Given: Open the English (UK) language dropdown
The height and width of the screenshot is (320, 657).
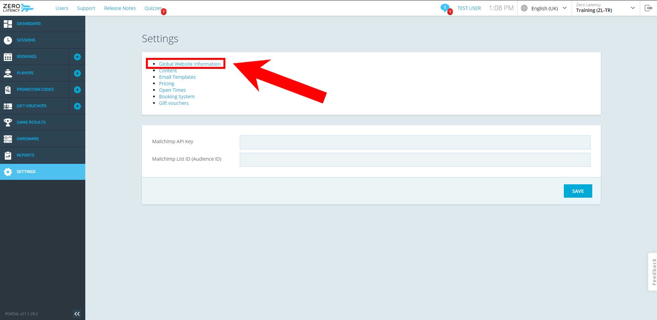Looking at the screenshot, I should (x=544, y=8).
